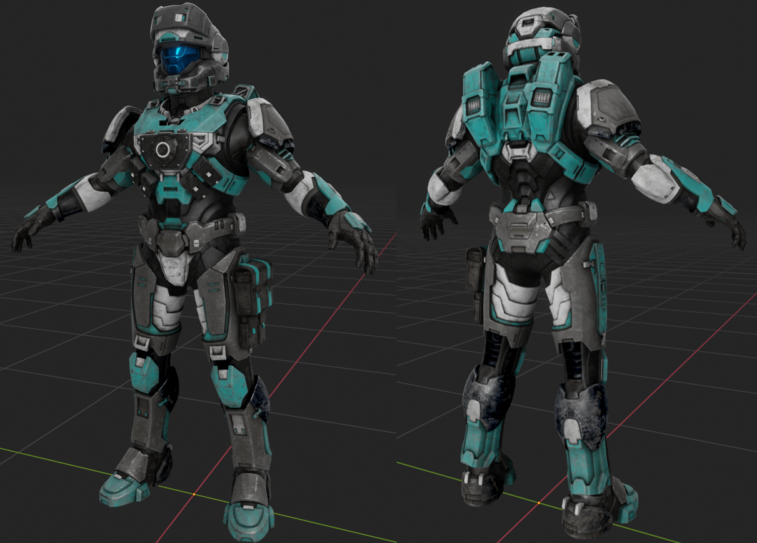Select the blue helmet visor on front-view model
Viewport: 757px width, 543px height.
(180, 60)
